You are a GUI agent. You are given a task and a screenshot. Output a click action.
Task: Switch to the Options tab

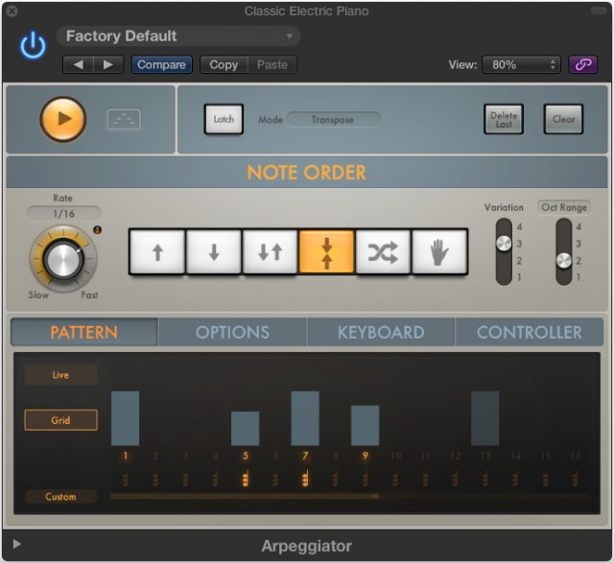[232, 332]
